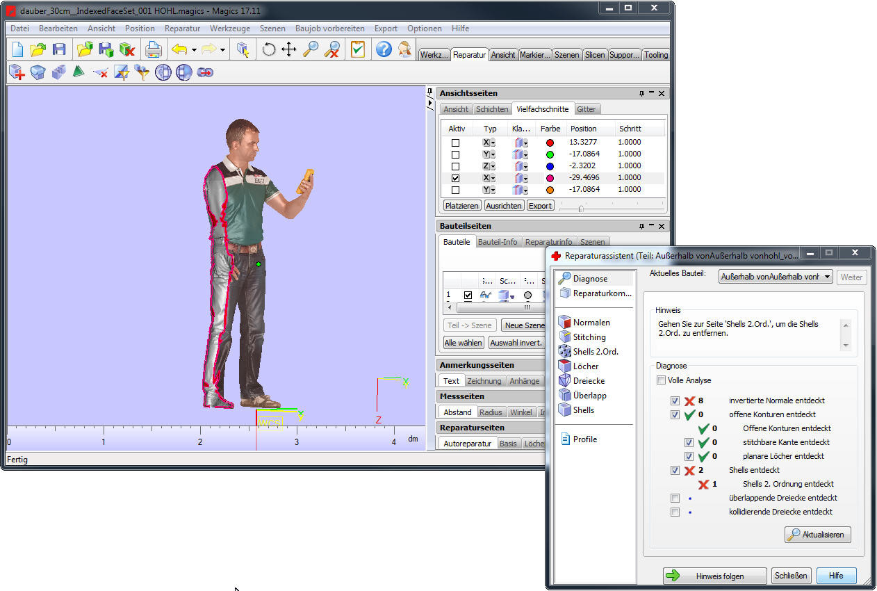Click the Hinweis folgen button
Image resolution: width=877 pixels, height=591 pixels.
point(714,576)
